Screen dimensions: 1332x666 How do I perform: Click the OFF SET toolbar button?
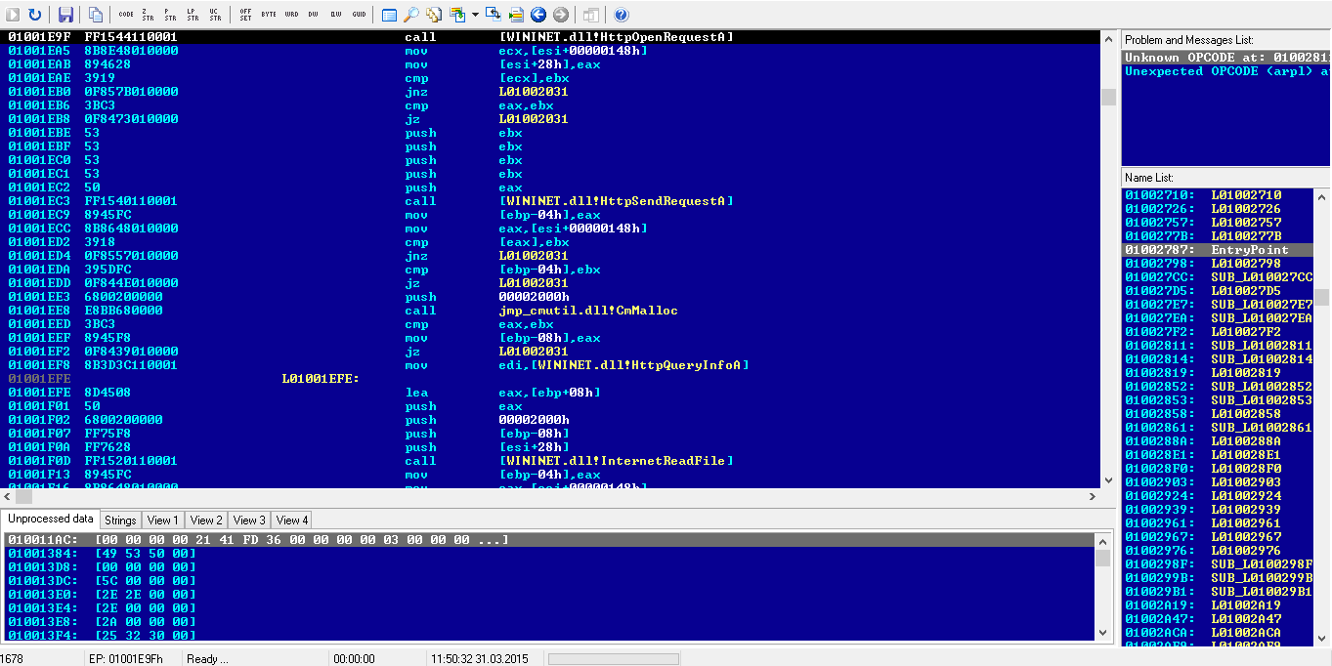(x=245, y=15)
